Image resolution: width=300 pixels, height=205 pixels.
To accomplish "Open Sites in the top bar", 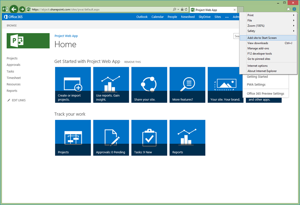I will (218, 17).
